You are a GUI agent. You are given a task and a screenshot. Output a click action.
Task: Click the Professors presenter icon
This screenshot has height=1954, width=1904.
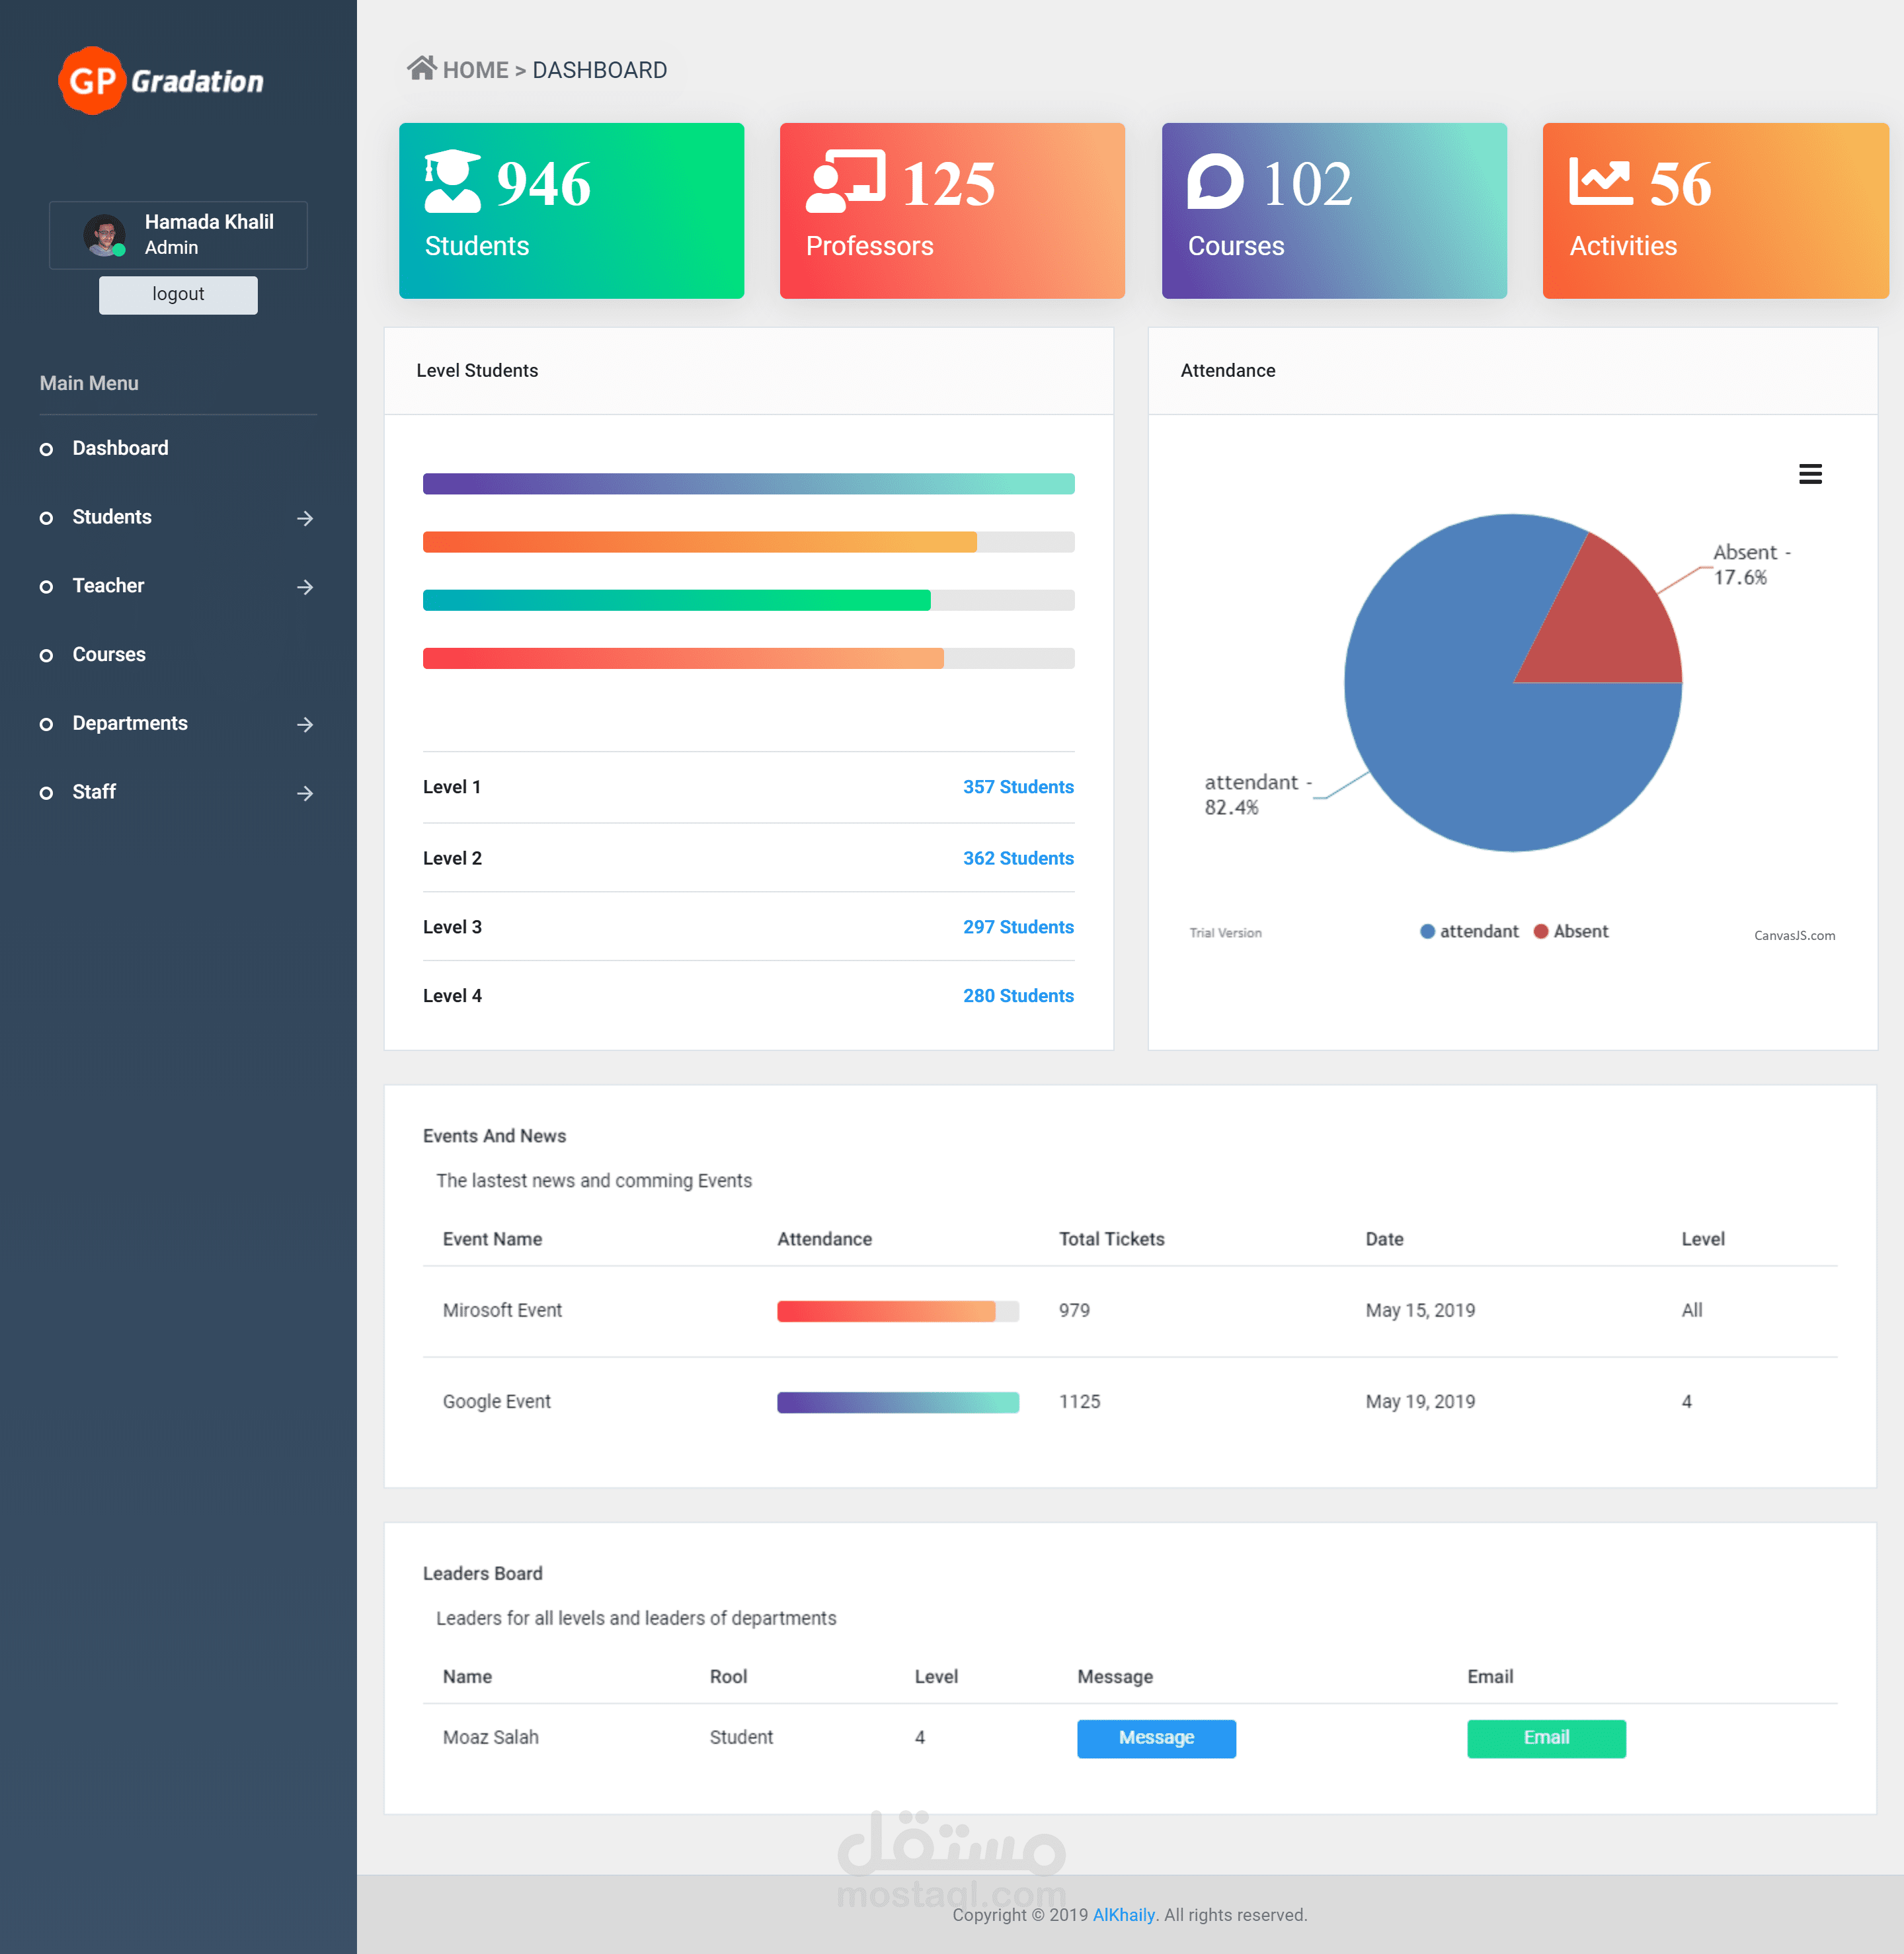click(845, 182)
